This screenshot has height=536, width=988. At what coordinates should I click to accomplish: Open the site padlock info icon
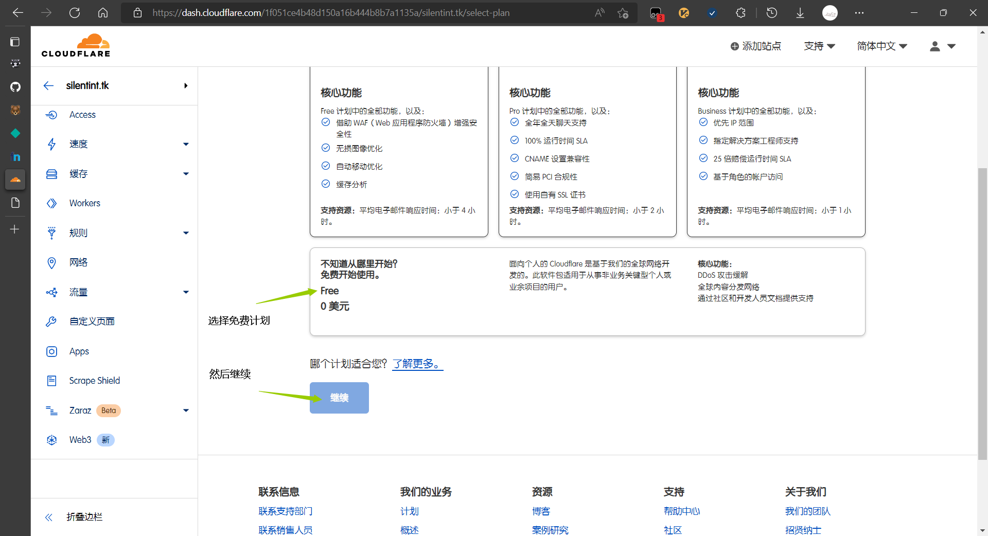coord(137,13)
